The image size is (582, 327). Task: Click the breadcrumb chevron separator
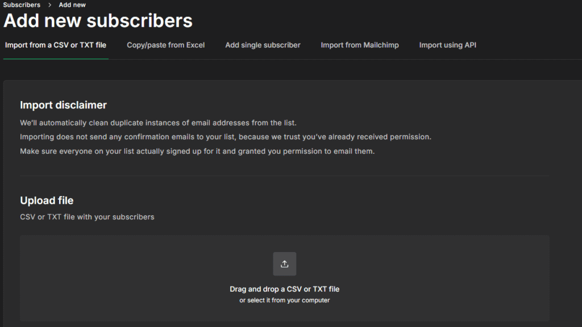(x=50, y=5)
